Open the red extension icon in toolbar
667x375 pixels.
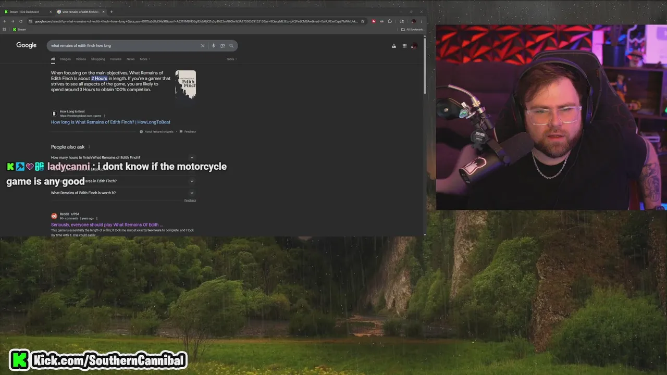tap(374, 21)
